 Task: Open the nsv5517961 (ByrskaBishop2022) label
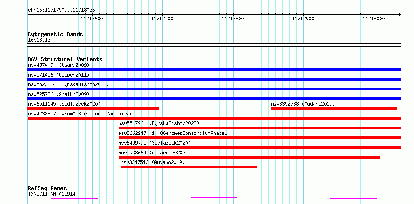159,123
